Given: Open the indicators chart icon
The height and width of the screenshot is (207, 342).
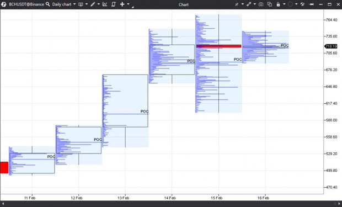Looking at the screenshot, I should (105, 4).
